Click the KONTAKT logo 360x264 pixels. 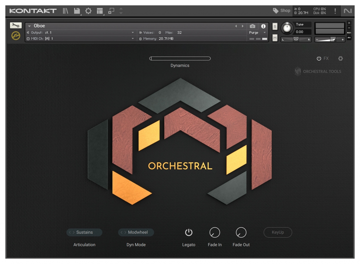pyautogui.click(x=33, y=11)
